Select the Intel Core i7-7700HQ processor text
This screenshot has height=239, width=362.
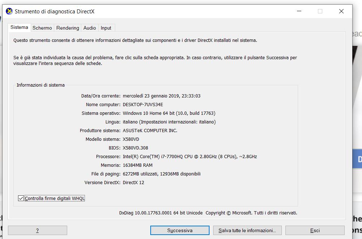point(190,156)
